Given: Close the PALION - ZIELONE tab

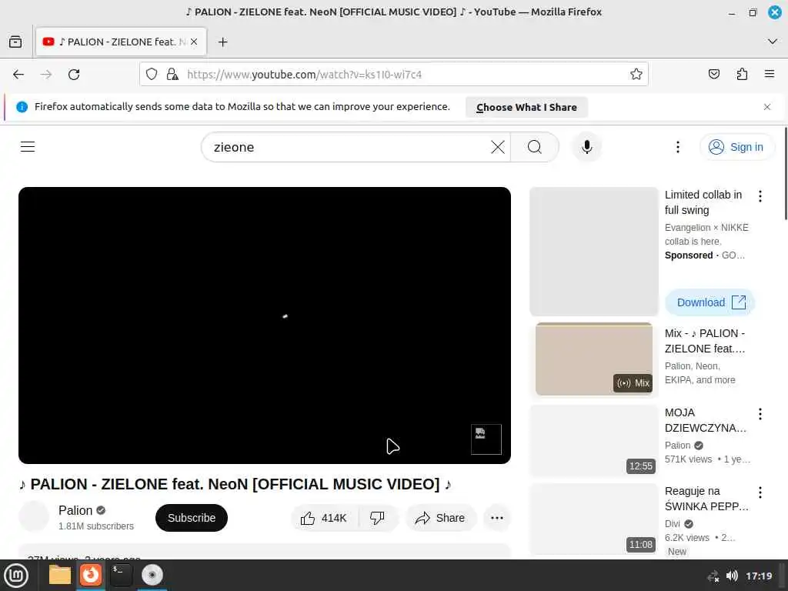Looking at the screenshot, I should 194,42.
